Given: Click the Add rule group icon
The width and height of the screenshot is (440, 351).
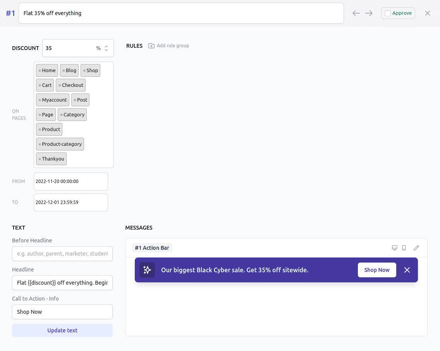Looking at the screenshot, I should point(151,45).
